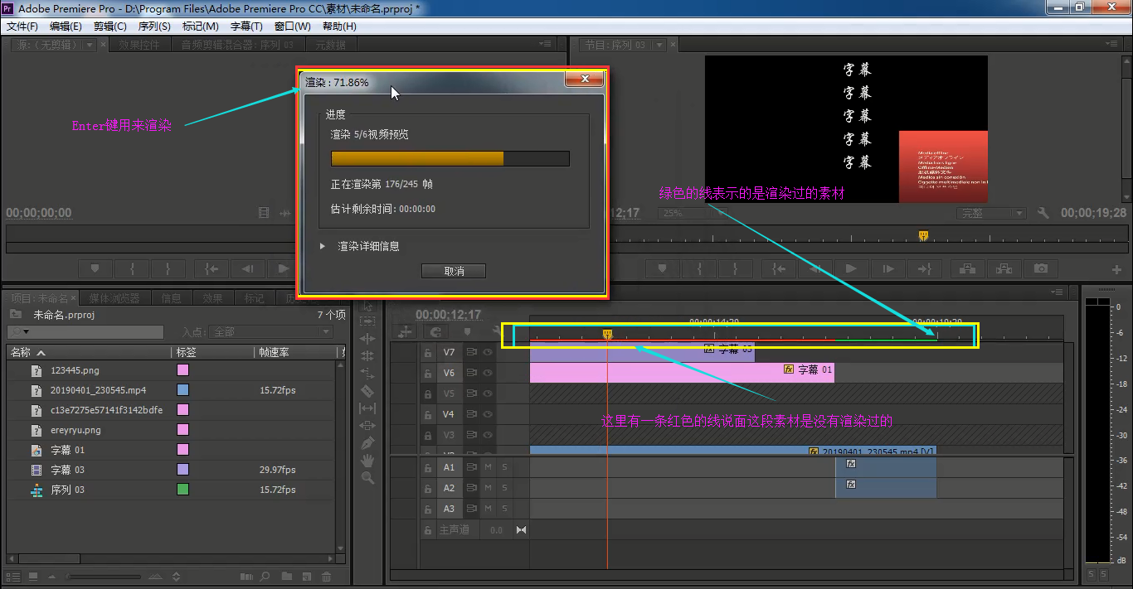
Task: Switch the Project panel to list view
Action: pos(12,576)
